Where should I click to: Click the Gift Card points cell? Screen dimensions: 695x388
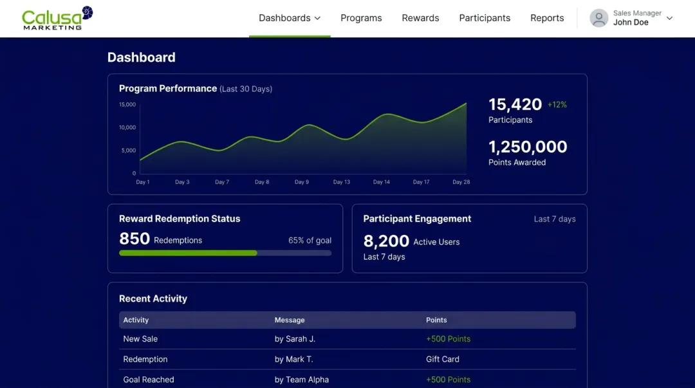point(442,359)
